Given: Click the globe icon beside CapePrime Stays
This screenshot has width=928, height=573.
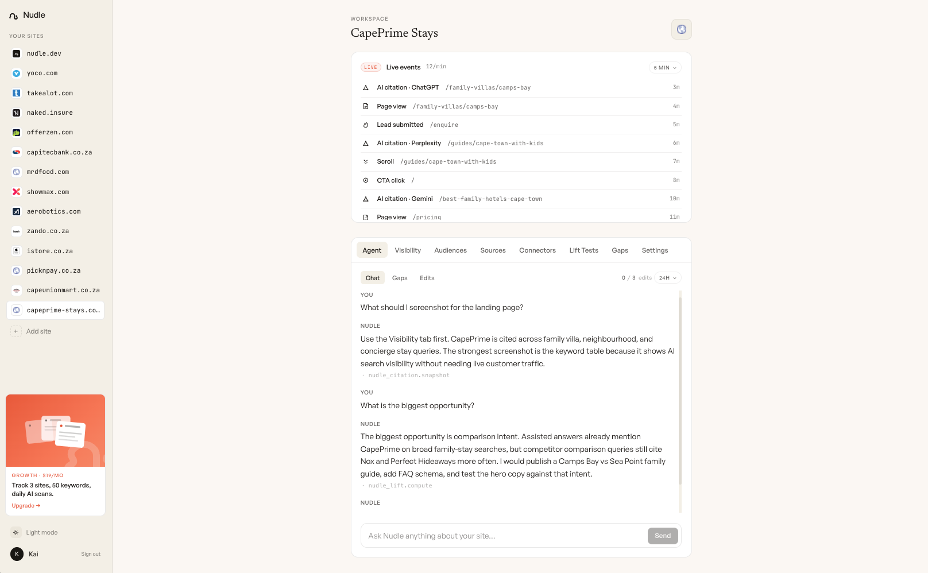Looking at the screenshot, I should pyautogui.click(x=681, y=29).
